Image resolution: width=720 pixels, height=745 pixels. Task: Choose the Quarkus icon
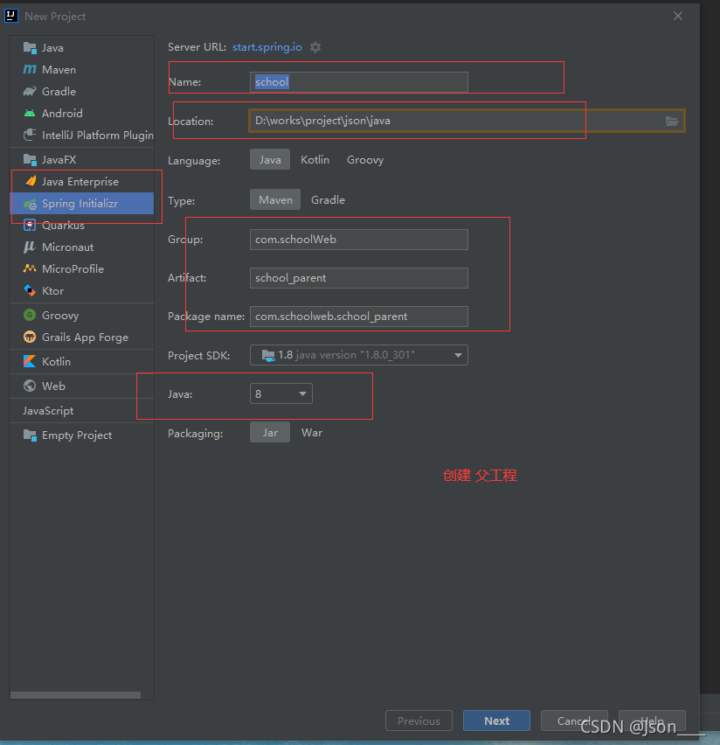(x=30, y=226)
